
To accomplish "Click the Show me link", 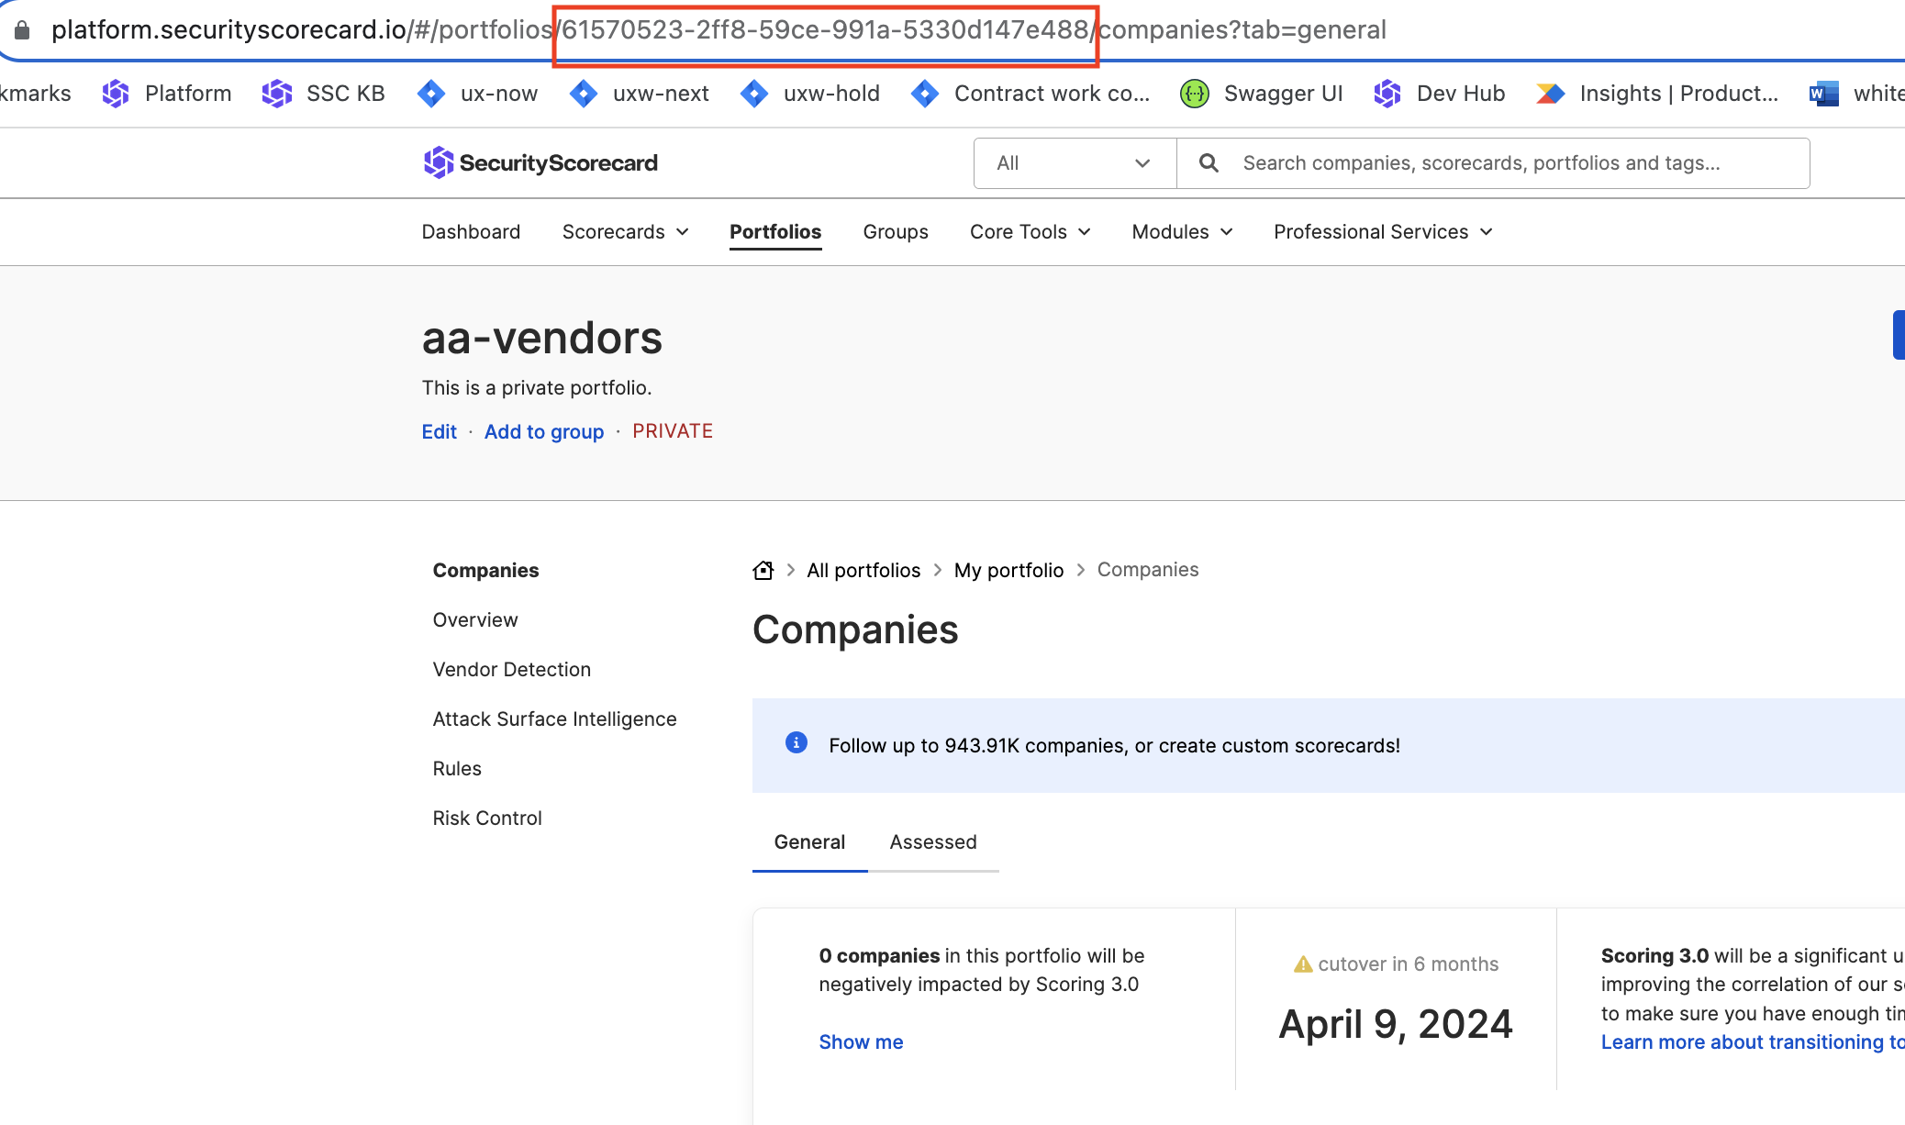I will [861, 1041].
